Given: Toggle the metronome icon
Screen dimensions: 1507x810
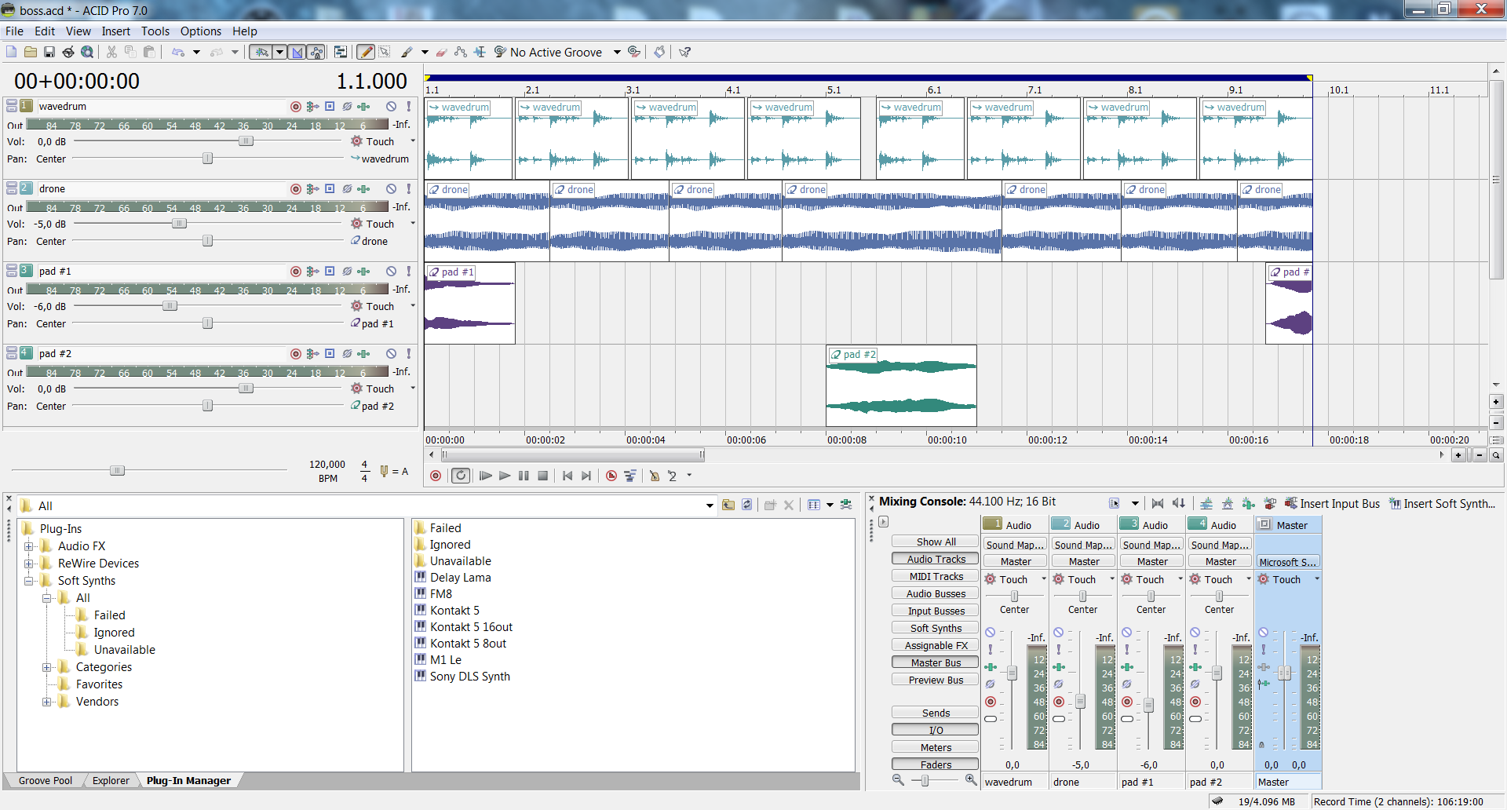Looking at the screenshot, I should click(654, 476).
